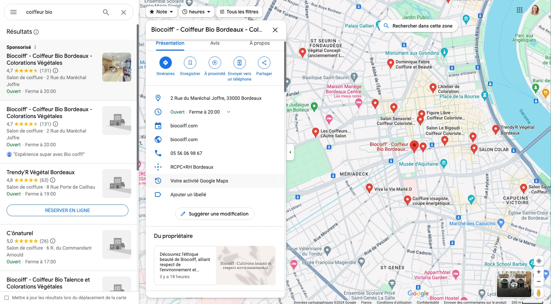551x304 pixels.
Task: Open the heures filter dropdown
Action: pos(196,12)
